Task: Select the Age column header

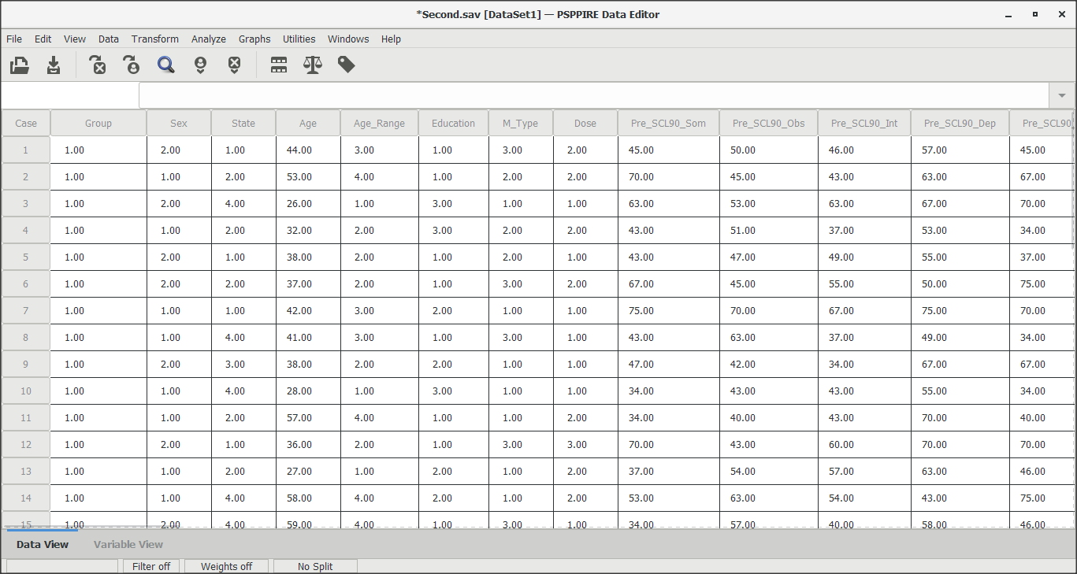Action: coord(308,123)
